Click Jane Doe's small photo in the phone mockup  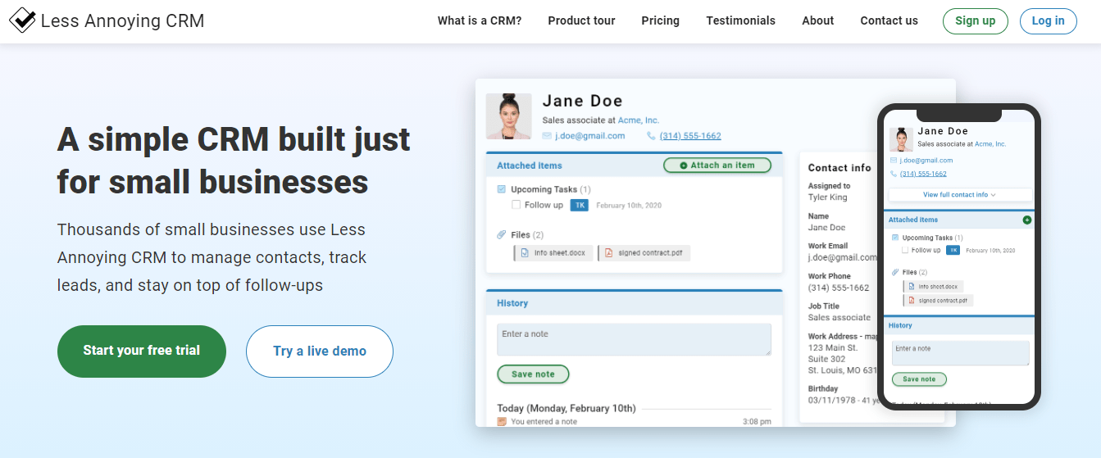901,138
